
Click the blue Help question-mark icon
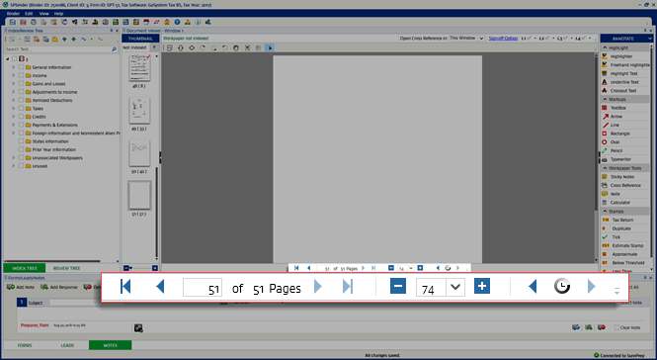click(177, 22)
